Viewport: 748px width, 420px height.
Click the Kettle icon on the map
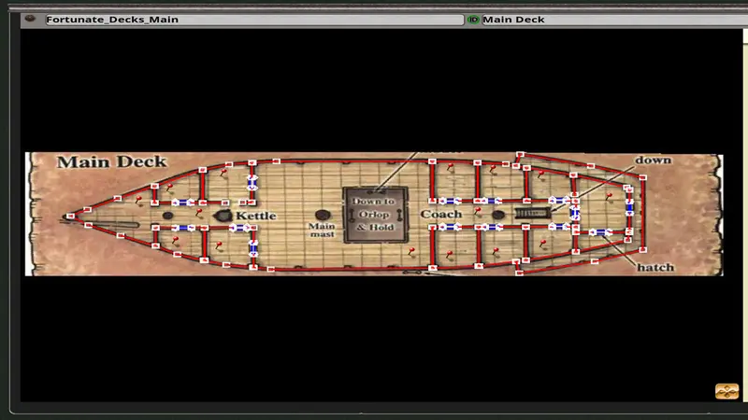223,216
